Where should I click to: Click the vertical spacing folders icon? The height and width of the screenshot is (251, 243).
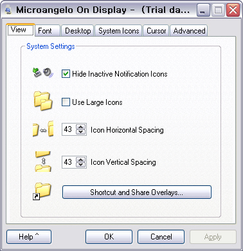point(43,162)
